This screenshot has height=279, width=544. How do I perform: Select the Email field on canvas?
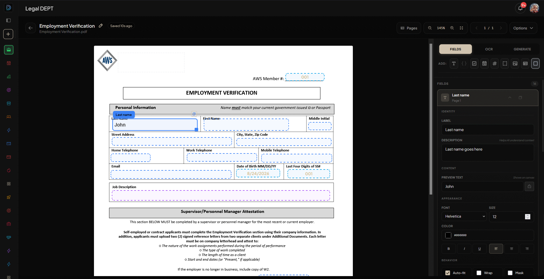pyautogui.click(x=171, y=174)
